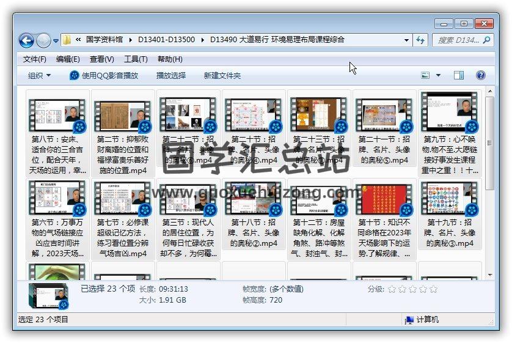Click file name 第十九节：招牌、名片、头像的奥秘③.mp4
512x343 pixels.
click(450, 232)
